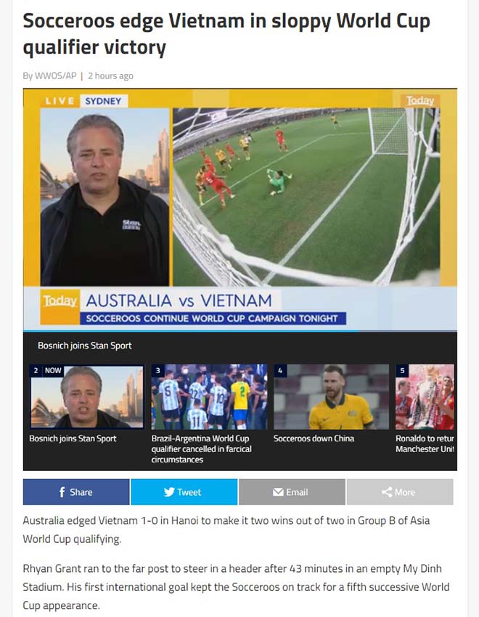Select the Socceroos down China video thumbnail

point(331,396)
